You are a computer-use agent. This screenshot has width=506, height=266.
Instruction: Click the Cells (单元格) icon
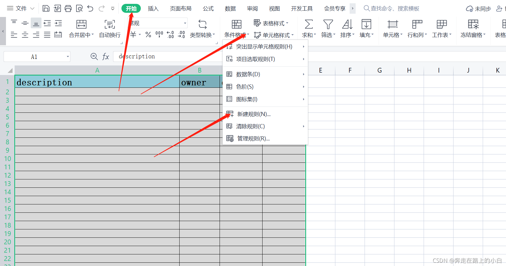pos(393,24)
